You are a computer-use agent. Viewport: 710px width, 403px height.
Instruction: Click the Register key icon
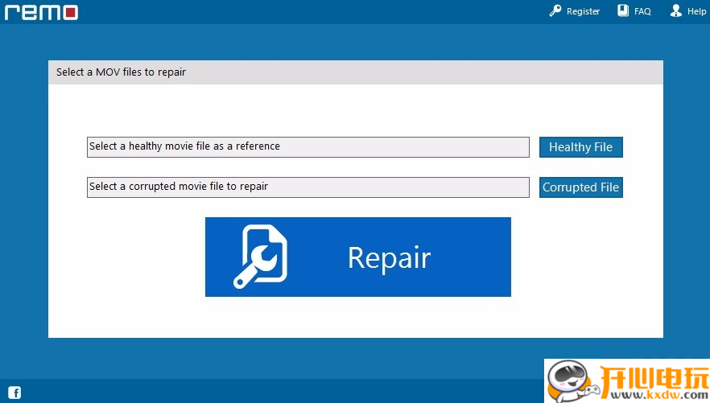coord(555,11)
